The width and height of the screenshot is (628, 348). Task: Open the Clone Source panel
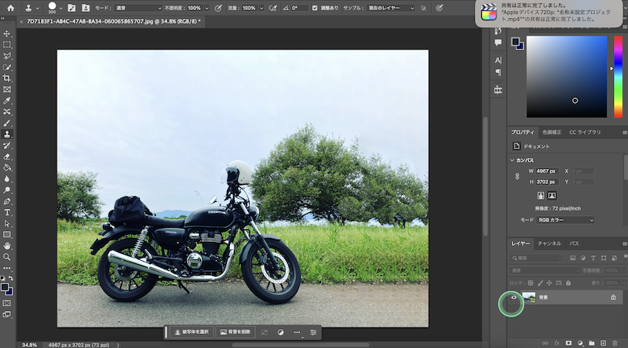pos(86,8)
